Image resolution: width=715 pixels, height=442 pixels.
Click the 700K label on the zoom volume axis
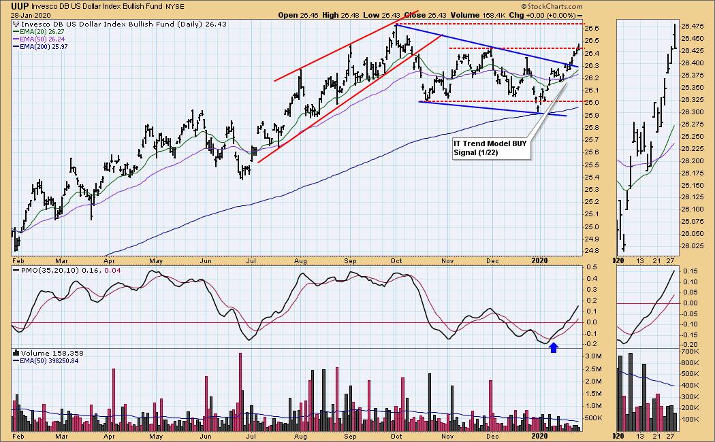click(x=690, y=352)
